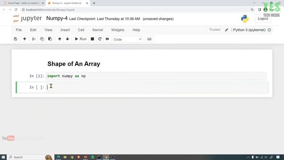The height and width of the screenshot is (160, 284).
Task: Show hidden system tray icons chevron
Action: coord(248,157)
